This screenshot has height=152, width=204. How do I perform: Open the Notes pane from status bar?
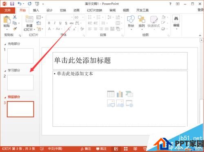pyautogui.click(x=86, y=149)
